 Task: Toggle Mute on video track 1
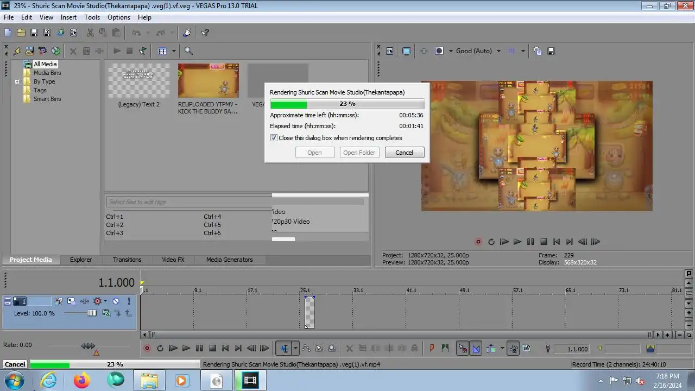(x=116, y=301)
